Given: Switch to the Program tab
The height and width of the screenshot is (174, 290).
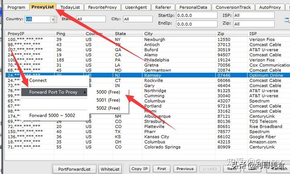Looking at the screenshot, I should (16, 7).
